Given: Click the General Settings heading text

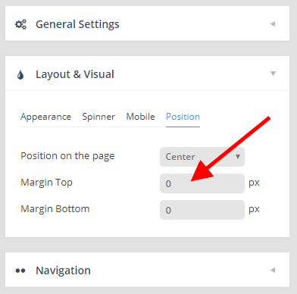Looking at the screenshot, I should 77,24.
